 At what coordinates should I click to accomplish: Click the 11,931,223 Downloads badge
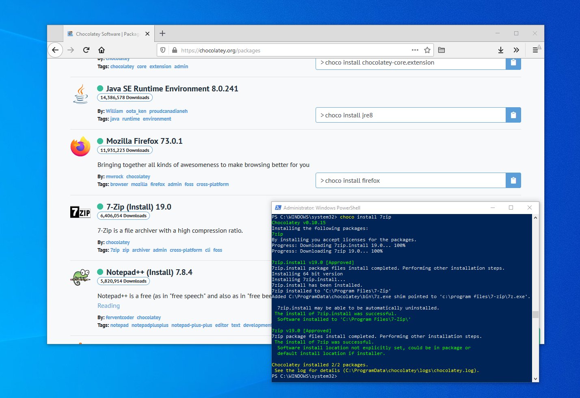(125, 150)
